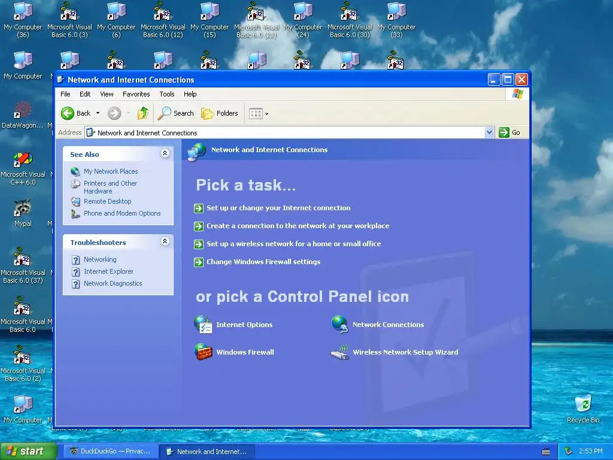The width and height of the screenshot is (613, 460).
Task: Switch to DuckDuckGo taskbar window
Action: coord(111,452)
